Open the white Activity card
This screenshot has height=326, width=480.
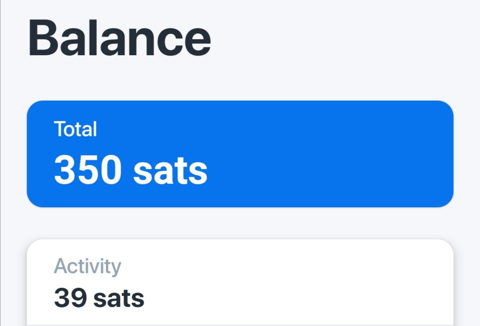pyautogui.click(x=240, y=282)
